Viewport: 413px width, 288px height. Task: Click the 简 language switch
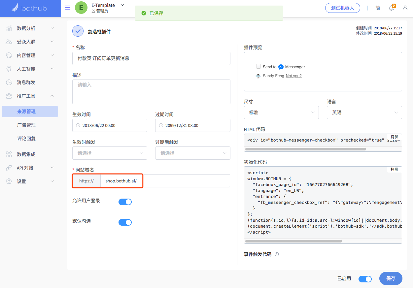point(378,8)
